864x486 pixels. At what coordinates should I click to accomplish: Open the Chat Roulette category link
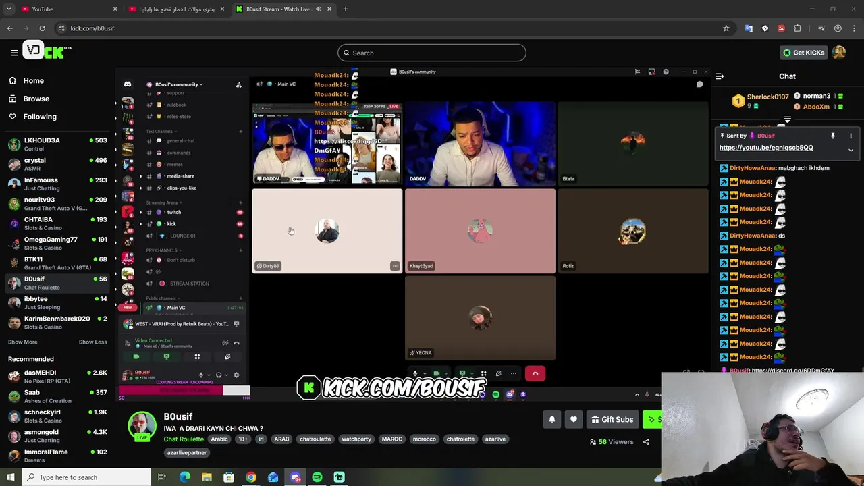click(x=184, y=439)
